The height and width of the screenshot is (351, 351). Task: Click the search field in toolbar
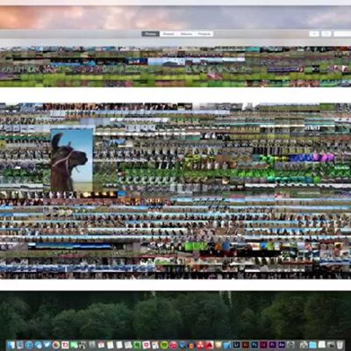click(342, 34)
